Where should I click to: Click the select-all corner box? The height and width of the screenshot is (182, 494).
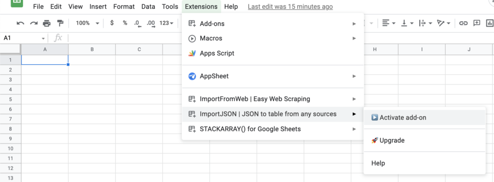11,50
